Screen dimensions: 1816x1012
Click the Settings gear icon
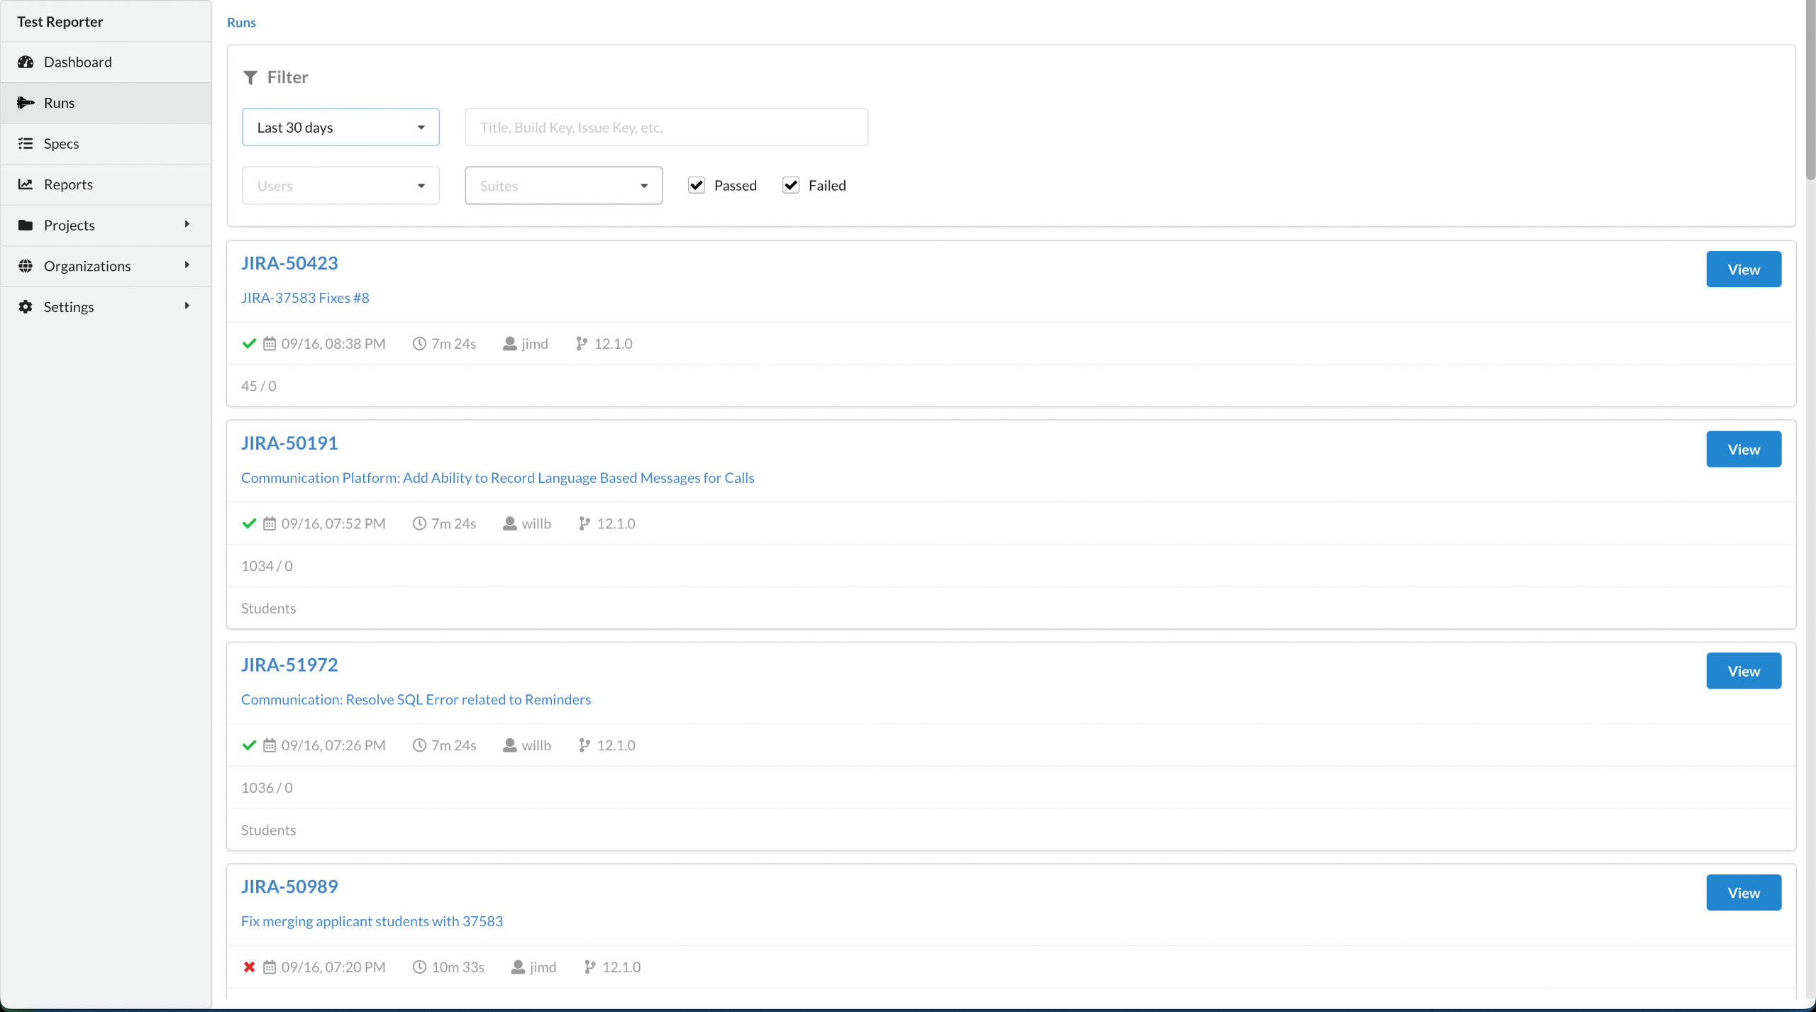pyautogui.click(x=26, y=306)
